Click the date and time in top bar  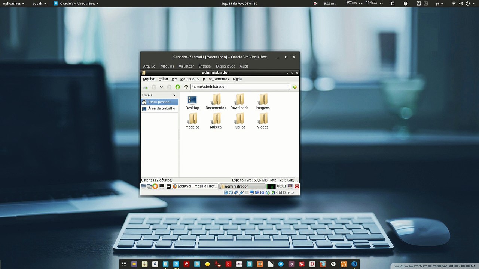click(x=239, y=3)
